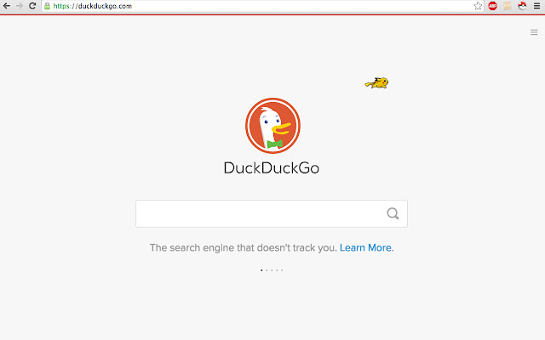Open the Learn More link
Viewport: 545px width, 340px height.
click(365, 247)
